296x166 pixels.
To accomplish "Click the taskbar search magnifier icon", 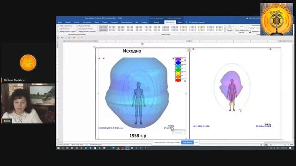I will pyautogui.click(x=63, y=148).
